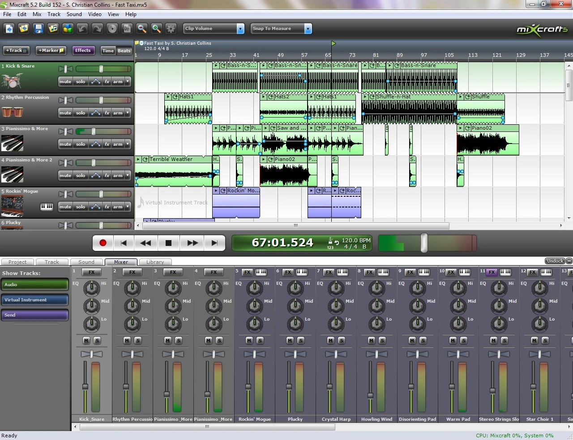Open preferences gear icon in toolbar

click(171, 29)
